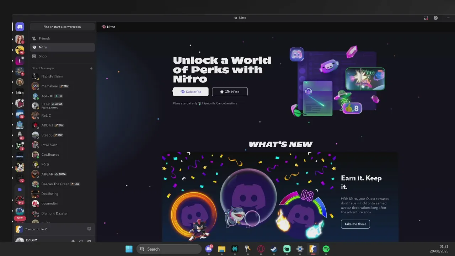Image resolution: width=455 pixels, height=256 pixels.
Task: Open Opera GX browser from the taskbar
Action: 261,249
